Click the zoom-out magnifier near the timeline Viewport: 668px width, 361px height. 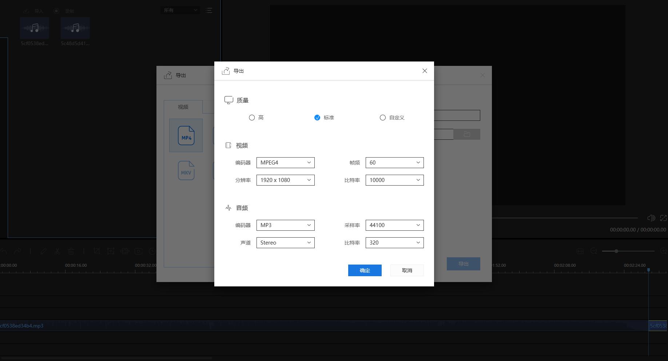click(594, 251)
